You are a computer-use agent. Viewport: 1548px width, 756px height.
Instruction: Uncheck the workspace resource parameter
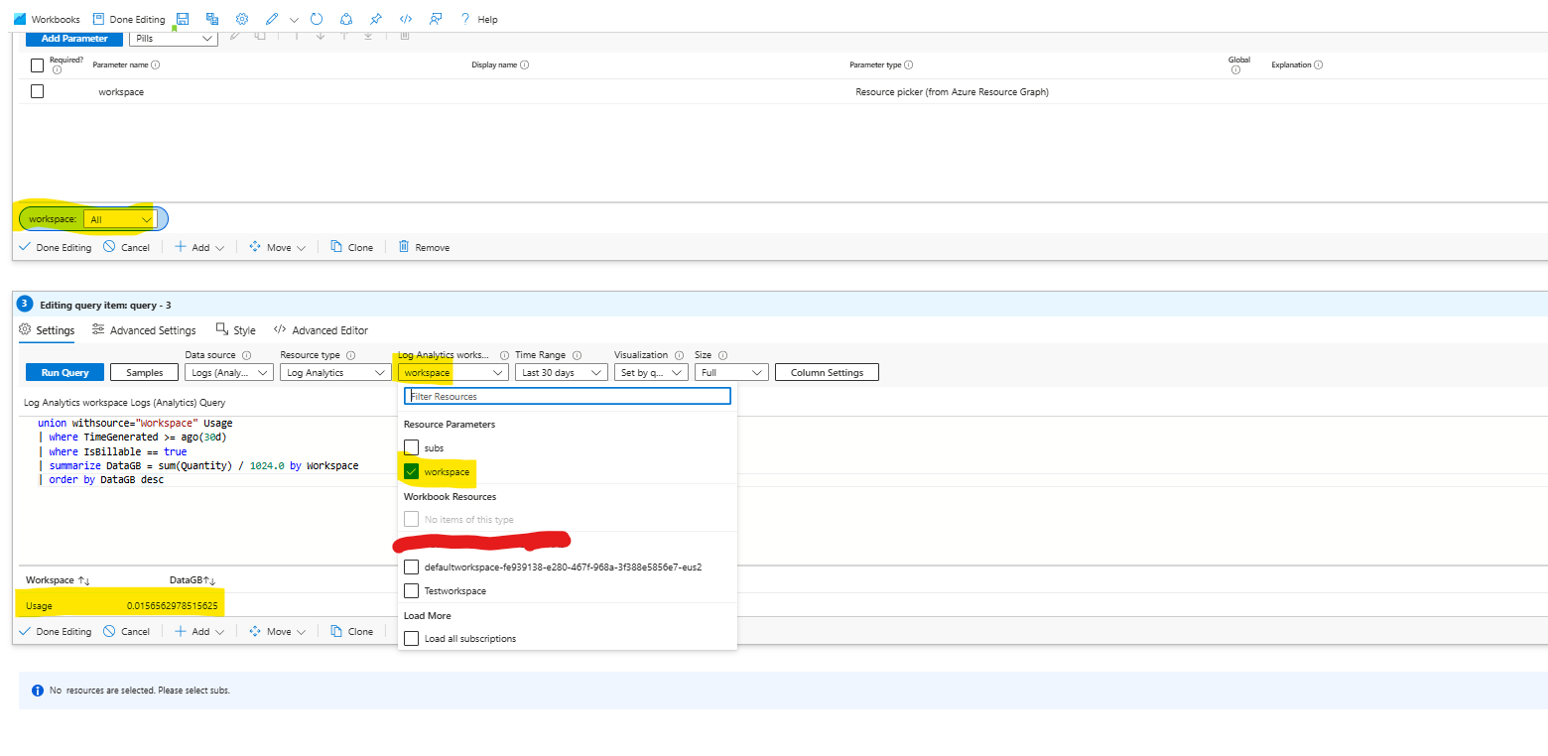[x=412, y=471]
